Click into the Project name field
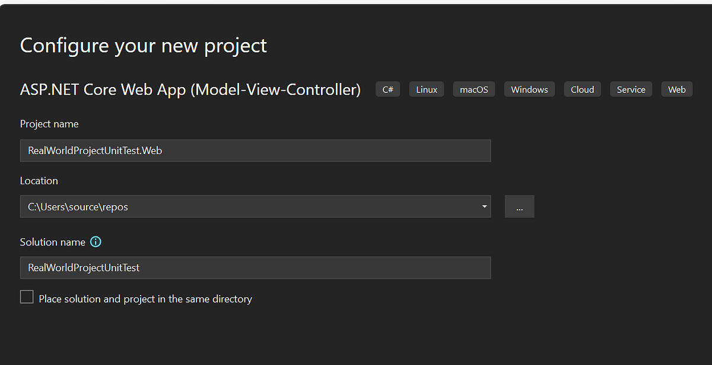The width and height of the screenshot is (712, 365). point(255,151)
